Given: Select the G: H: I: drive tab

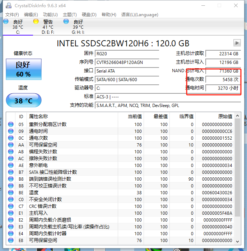Looking at the screenshot, I should (78, 27).
